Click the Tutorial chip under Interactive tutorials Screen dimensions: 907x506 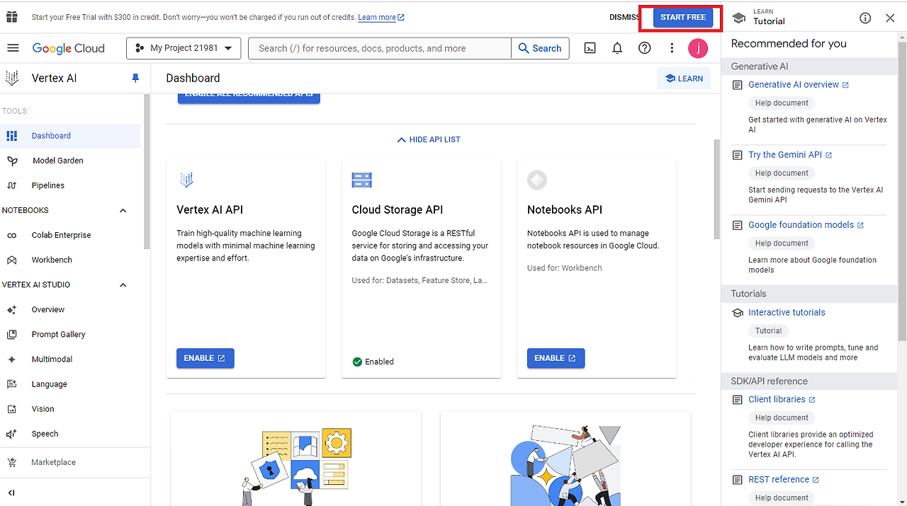(x=768, y=330)
